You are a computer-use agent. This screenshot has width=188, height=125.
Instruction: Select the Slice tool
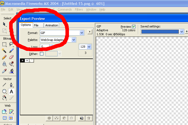[11, 112]
